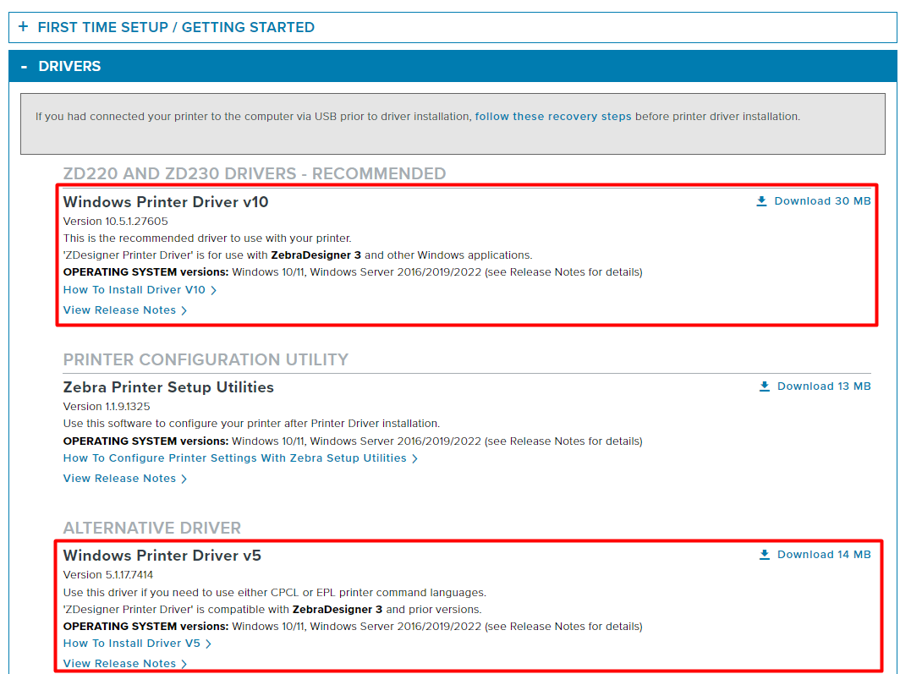900x674 pixels.
Task: Click chevron after v10 View Release Notes
Action: pos(184,310)
